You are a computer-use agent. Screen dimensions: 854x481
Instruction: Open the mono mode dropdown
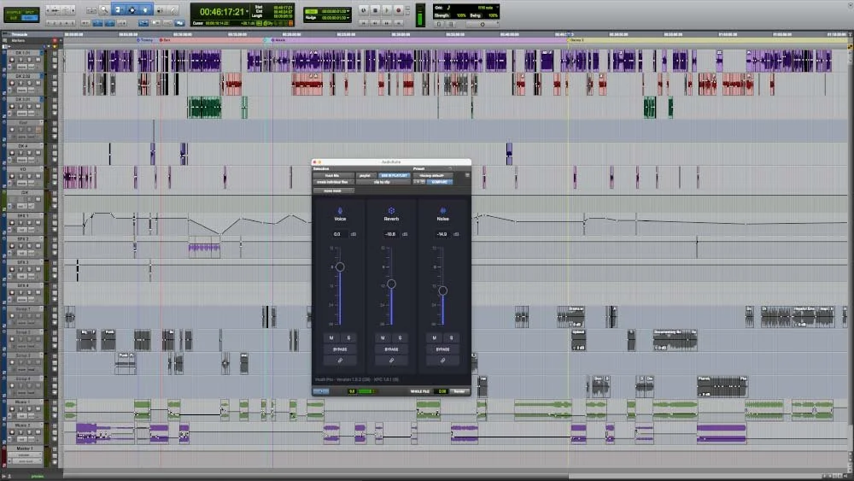(x=333, y=191)
